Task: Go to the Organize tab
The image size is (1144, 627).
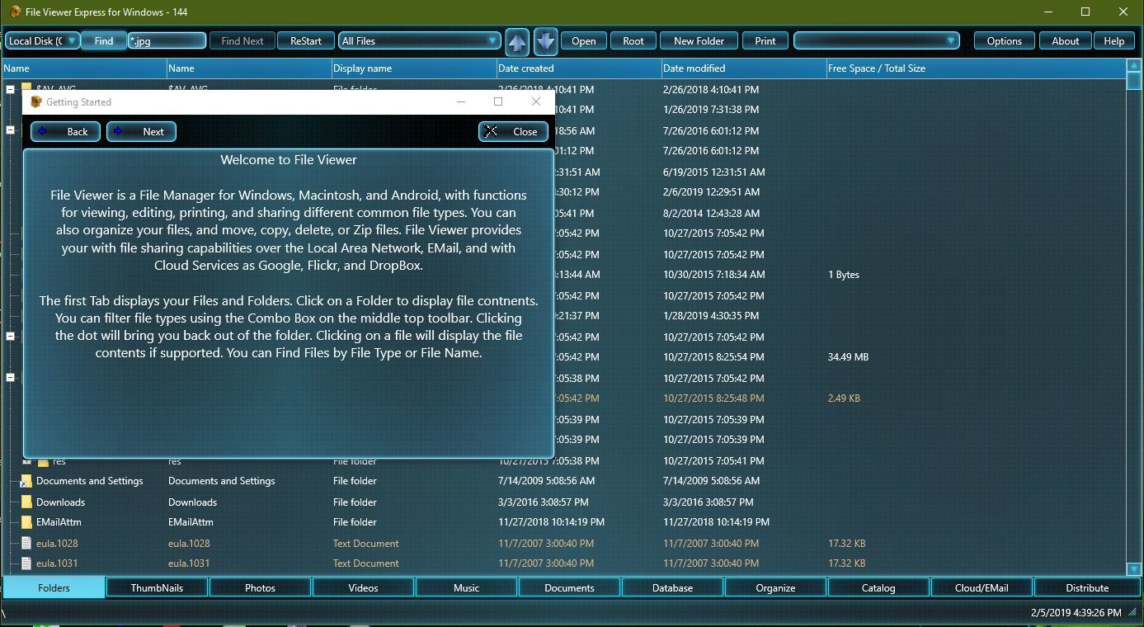Action: click(x=775, y=588)
